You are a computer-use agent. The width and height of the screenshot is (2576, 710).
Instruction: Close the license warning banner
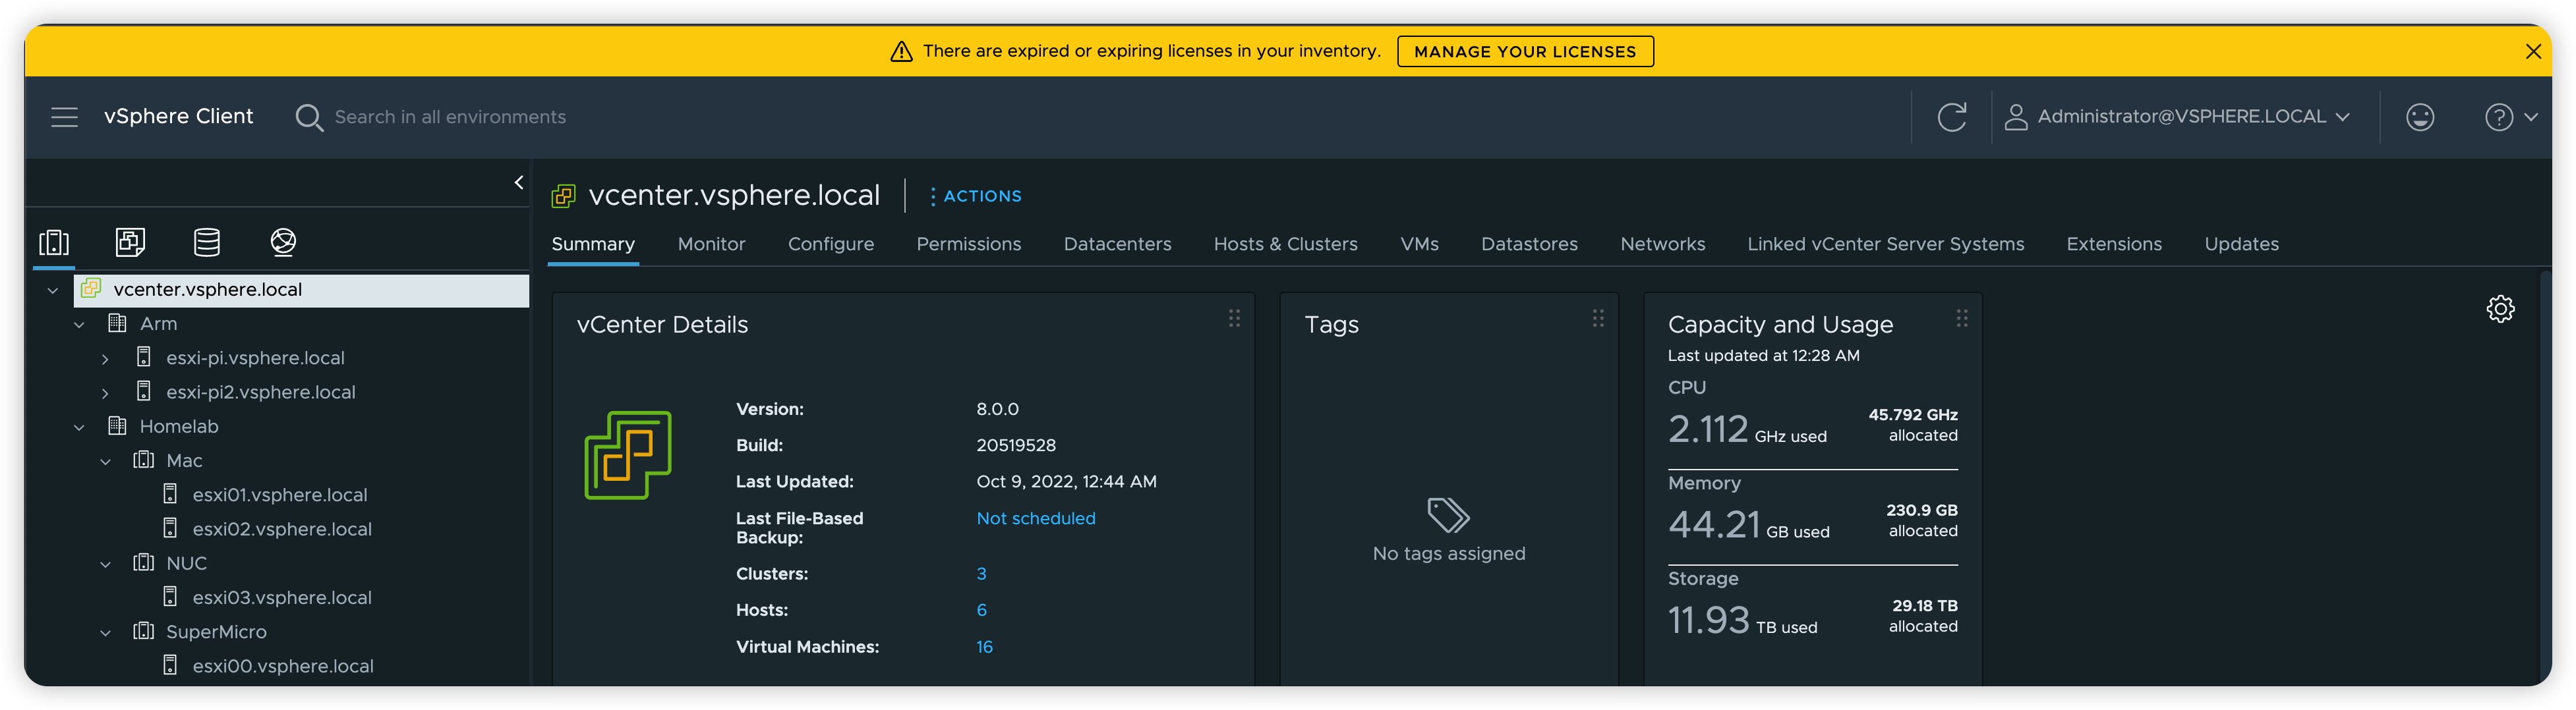2533,51
